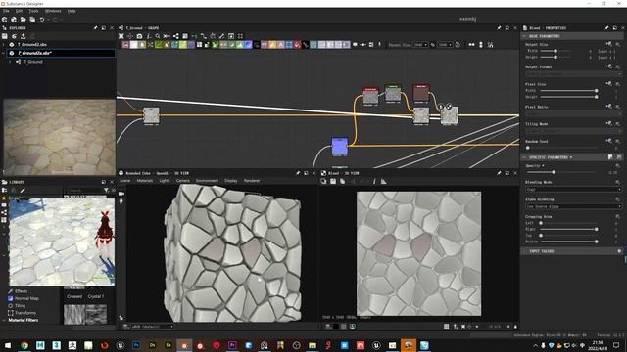Click the light bulb icon in 3D view

(x=121, y=202)
